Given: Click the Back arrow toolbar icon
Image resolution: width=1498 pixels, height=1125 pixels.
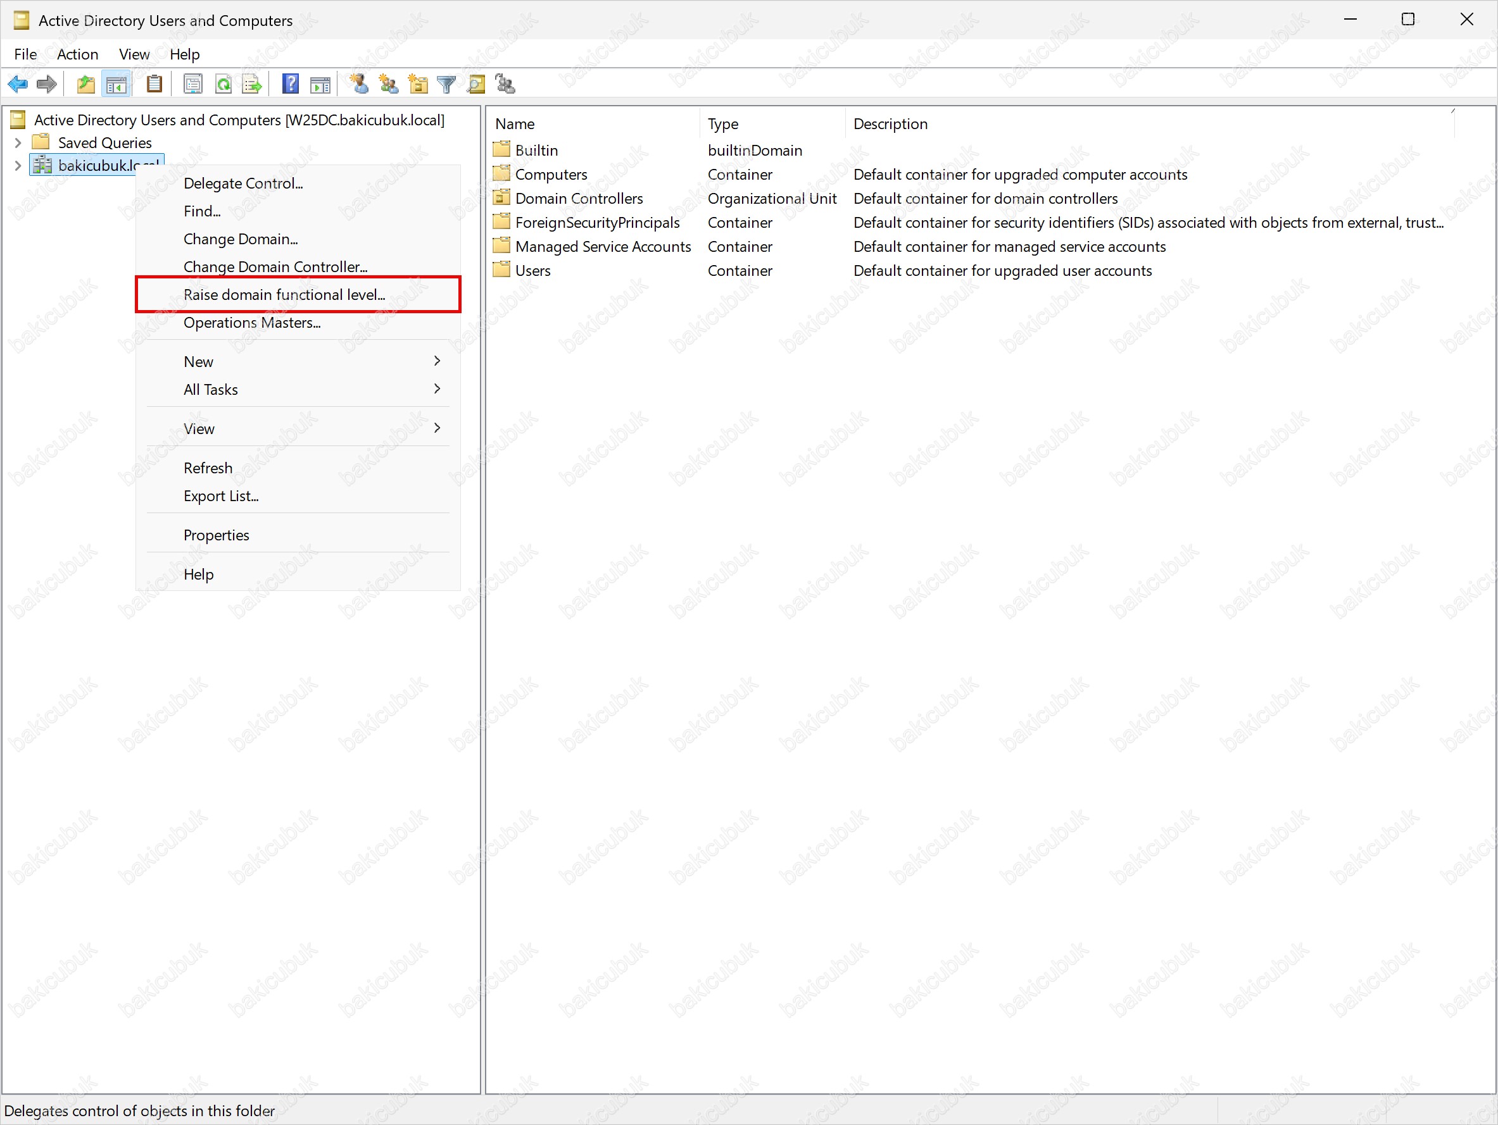Looking at the screenshot, I should point(18,85).
